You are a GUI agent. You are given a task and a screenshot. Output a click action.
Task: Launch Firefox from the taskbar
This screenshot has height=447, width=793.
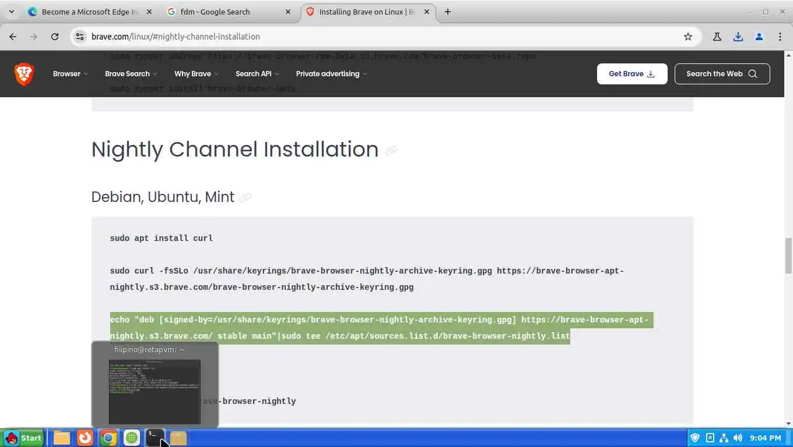click(x=85, y=438)
